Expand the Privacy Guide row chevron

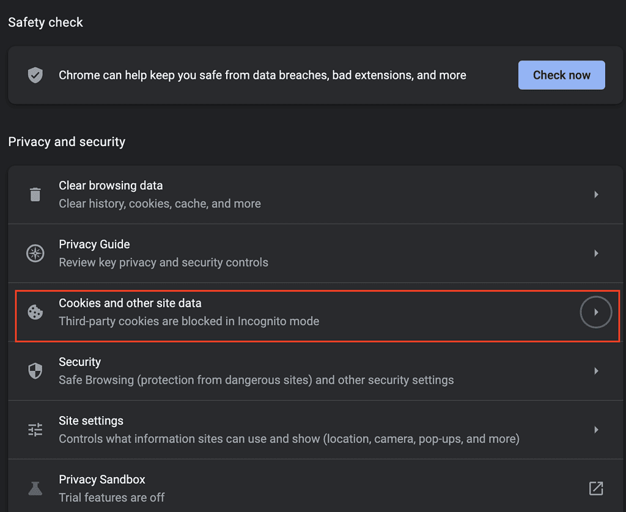coord(596,253)
